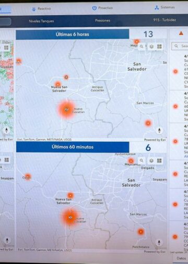
Task: Click the alert point above Nueva San Salvador, 60 minutos map
Action: (70, 195)
